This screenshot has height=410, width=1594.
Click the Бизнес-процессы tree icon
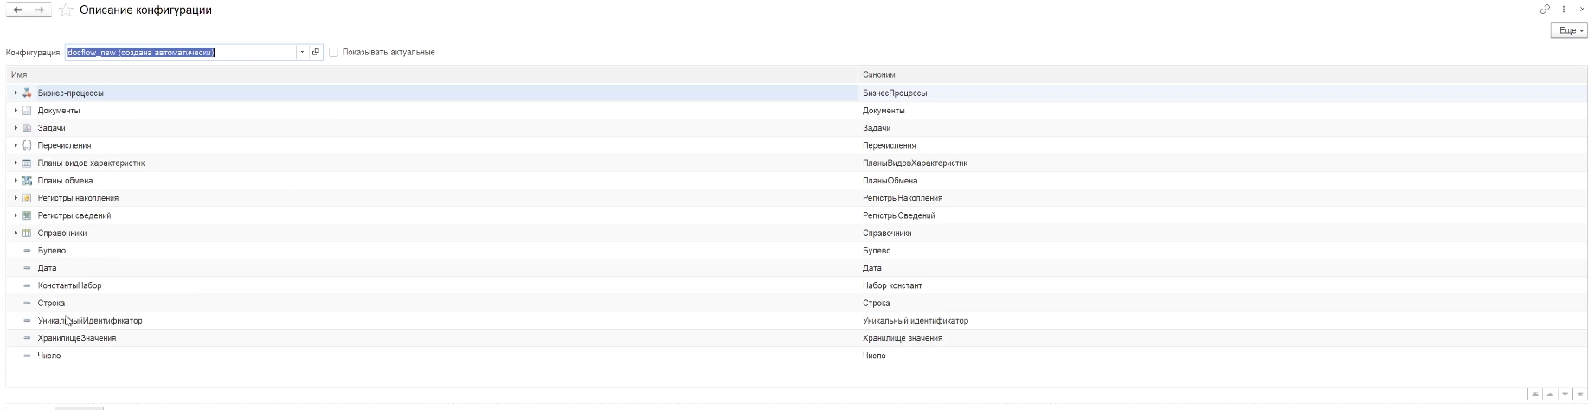[26, 93]
